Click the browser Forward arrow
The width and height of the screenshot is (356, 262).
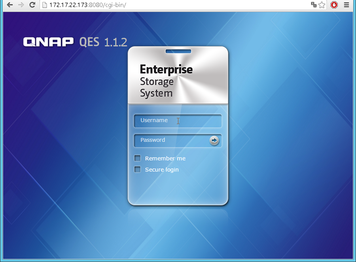[21, 5]
